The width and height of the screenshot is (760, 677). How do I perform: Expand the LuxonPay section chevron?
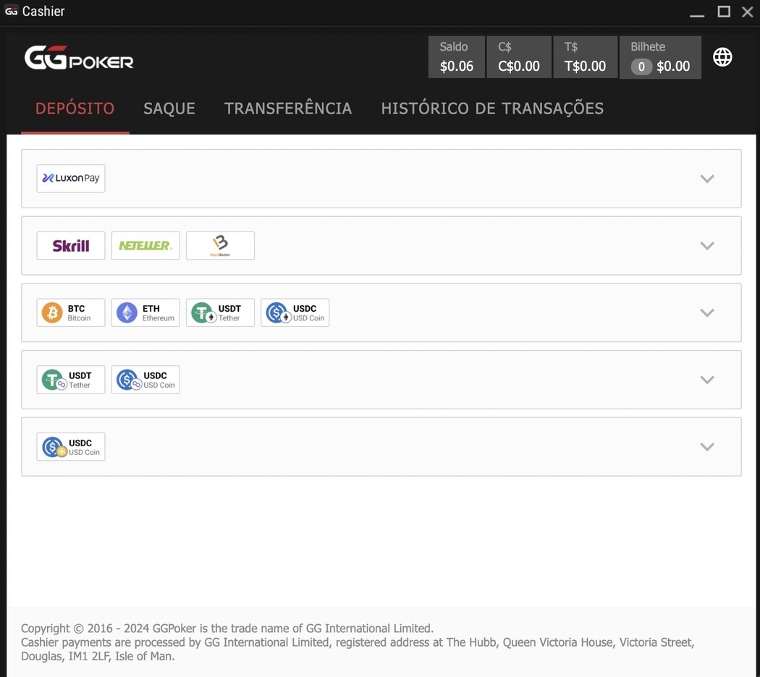point(707,179)
